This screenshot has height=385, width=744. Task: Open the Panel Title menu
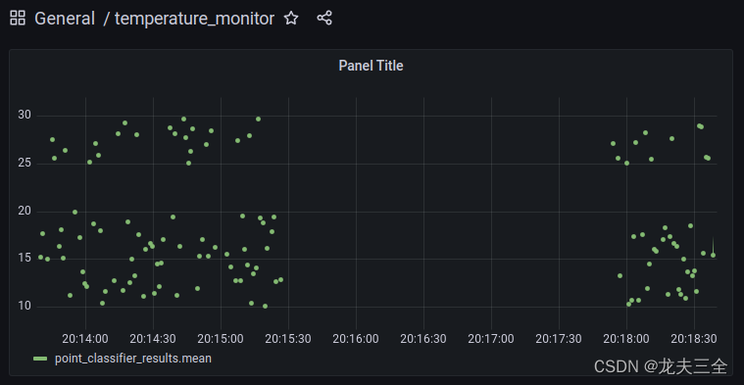(x=372, y=66)
